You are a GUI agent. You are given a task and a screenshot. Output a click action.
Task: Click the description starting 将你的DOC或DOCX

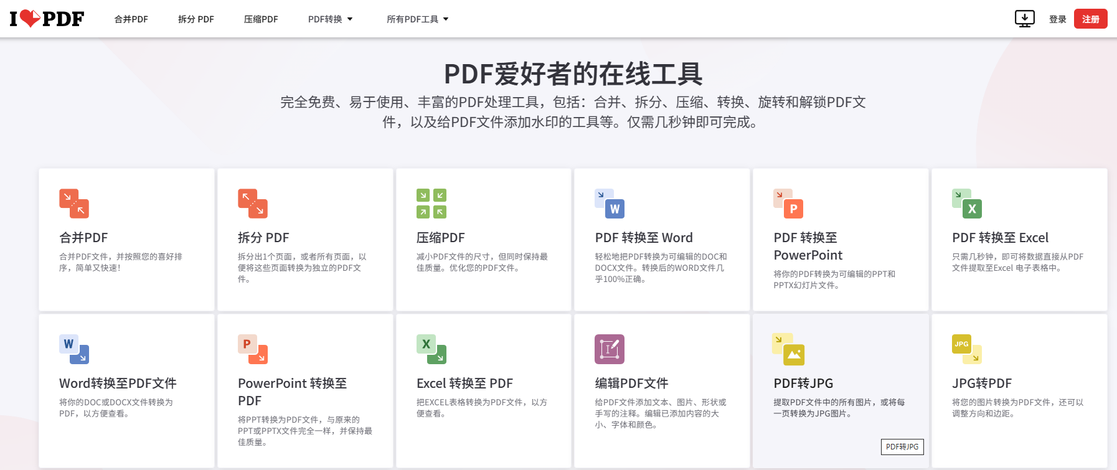tap(116, 408)
